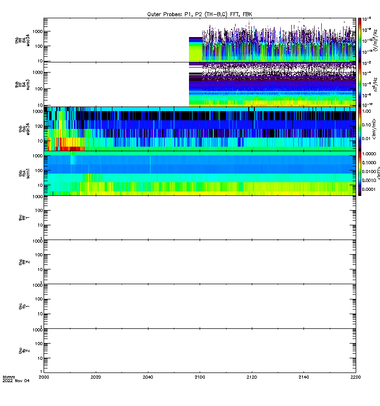The width and height of the screenshot is (380, 406).
Task: Click the empty thc fff 1 plot panel
Action: tap(200, 218)
